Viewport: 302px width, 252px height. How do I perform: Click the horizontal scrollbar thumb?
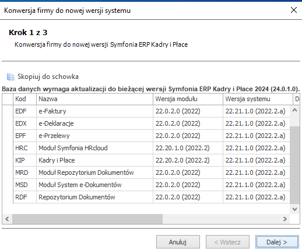pyautogui.click(x=87, y=219)
